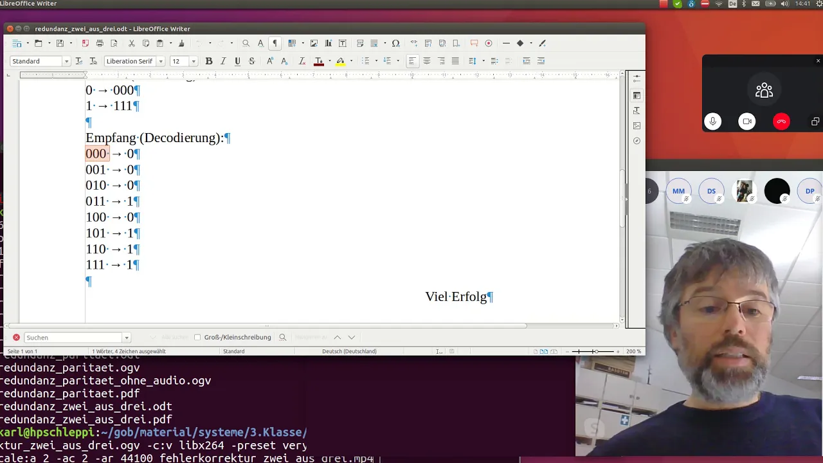Select the Insert Line tool
Viewport: 823px width, 463px height.
coord(506,43)
